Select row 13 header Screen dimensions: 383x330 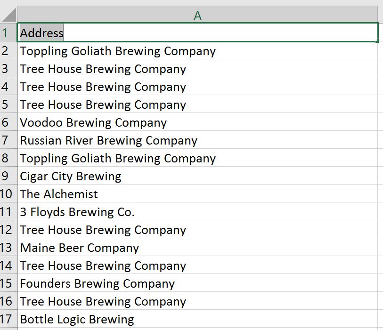6,248
